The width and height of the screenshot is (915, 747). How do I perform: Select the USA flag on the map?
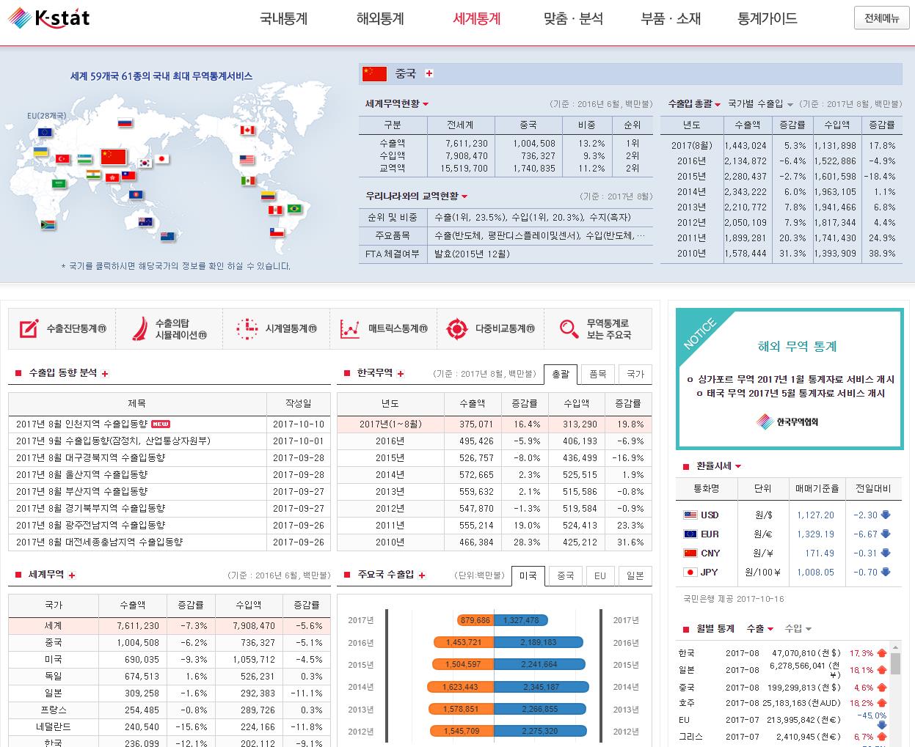click(247, 160)
